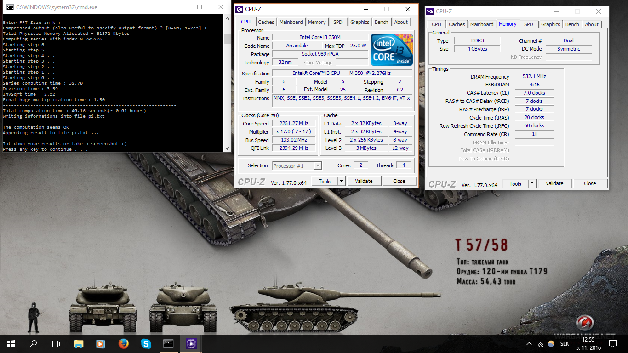
Task: Click memory Type field DDR3
Action: (x=477, y=40)
